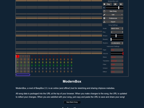Open the Filter dropdown

pos(117,65)
